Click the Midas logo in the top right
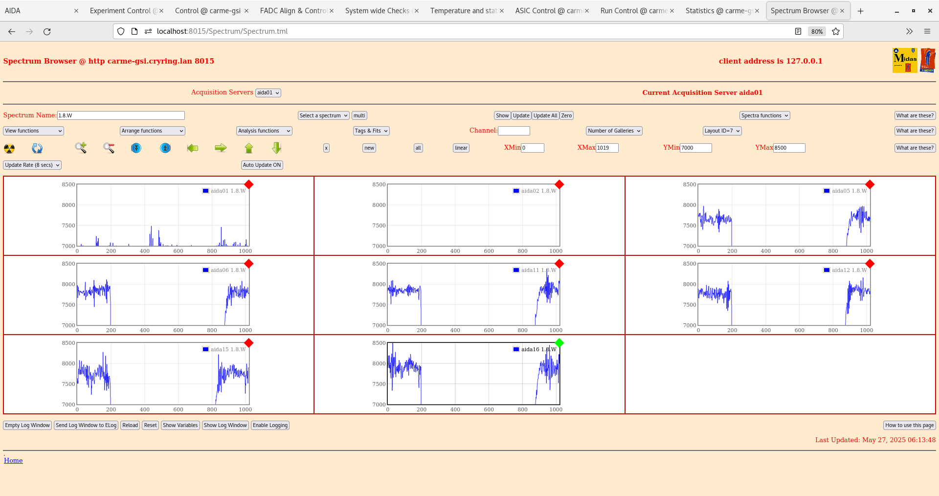Screen dimensions: 939x496 [x=904, y=60]
